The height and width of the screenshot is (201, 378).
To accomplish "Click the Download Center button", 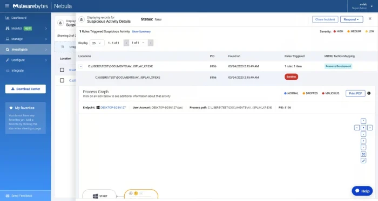I will [x=25, y=89].
